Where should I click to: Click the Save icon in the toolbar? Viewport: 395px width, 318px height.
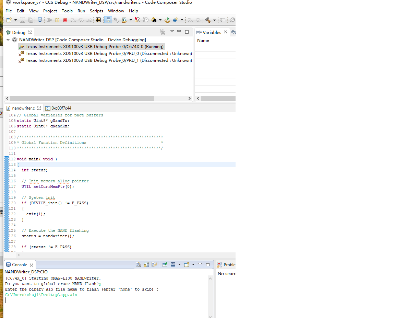[x=22, y=20]
